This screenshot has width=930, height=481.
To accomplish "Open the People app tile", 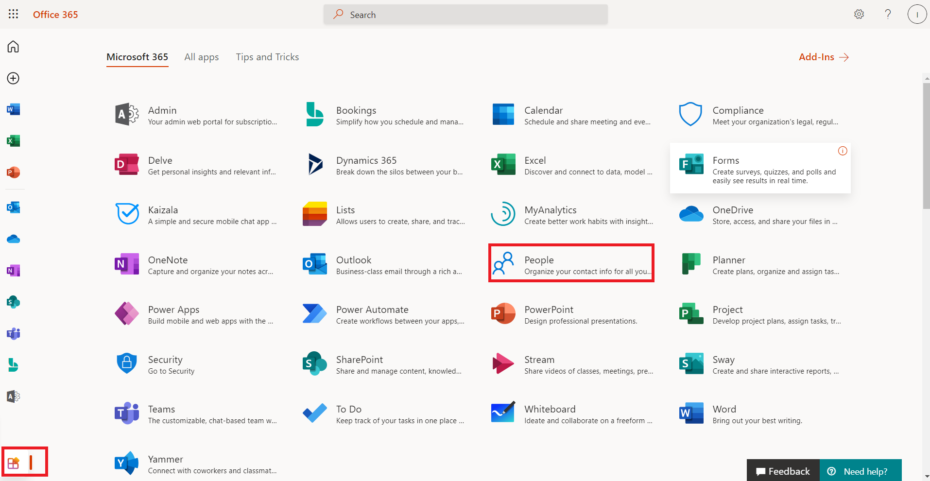I will tap(571, 263).
